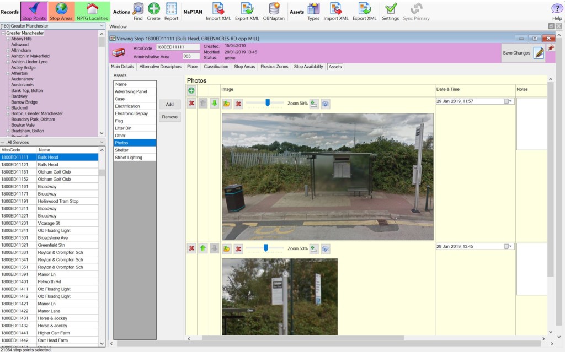The width and height of the screenshot is (565, 352).
Task: Click the Create record icon
Action: (x=154, y=11)
